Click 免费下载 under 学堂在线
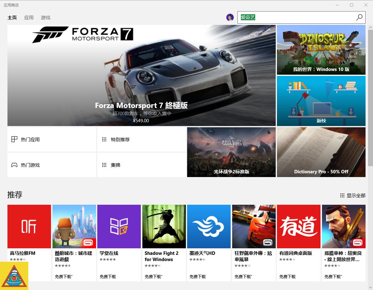Screen dimensions: 373x290 108,277
